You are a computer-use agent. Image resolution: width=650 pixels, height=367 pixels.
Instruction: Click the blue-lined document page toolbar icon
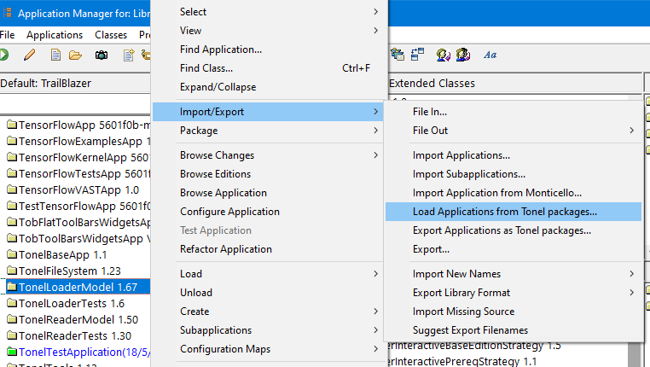coord(55,55)
